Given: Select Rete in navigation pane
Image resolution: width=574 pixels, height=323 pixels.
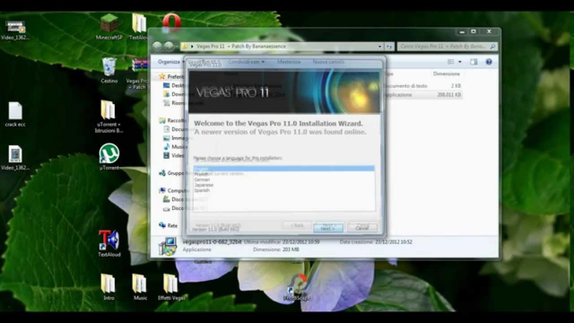Looking at the screenshot, I should coord(169,226).
